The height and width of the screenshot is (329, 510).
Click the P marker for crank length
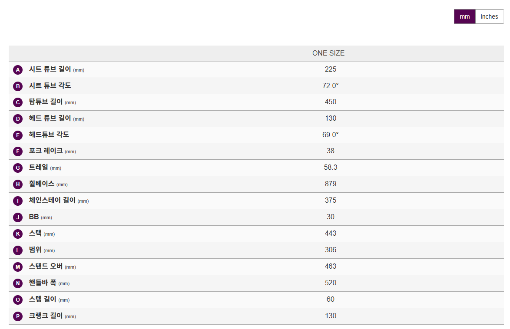point(18,316)
